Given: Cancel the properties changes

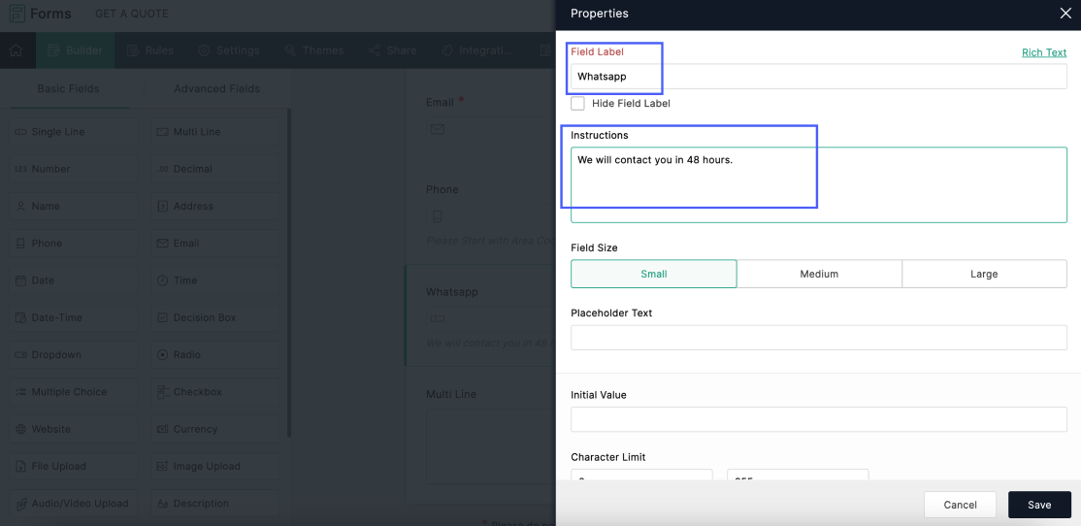Looking at the screenshot, I should (960, 505).
